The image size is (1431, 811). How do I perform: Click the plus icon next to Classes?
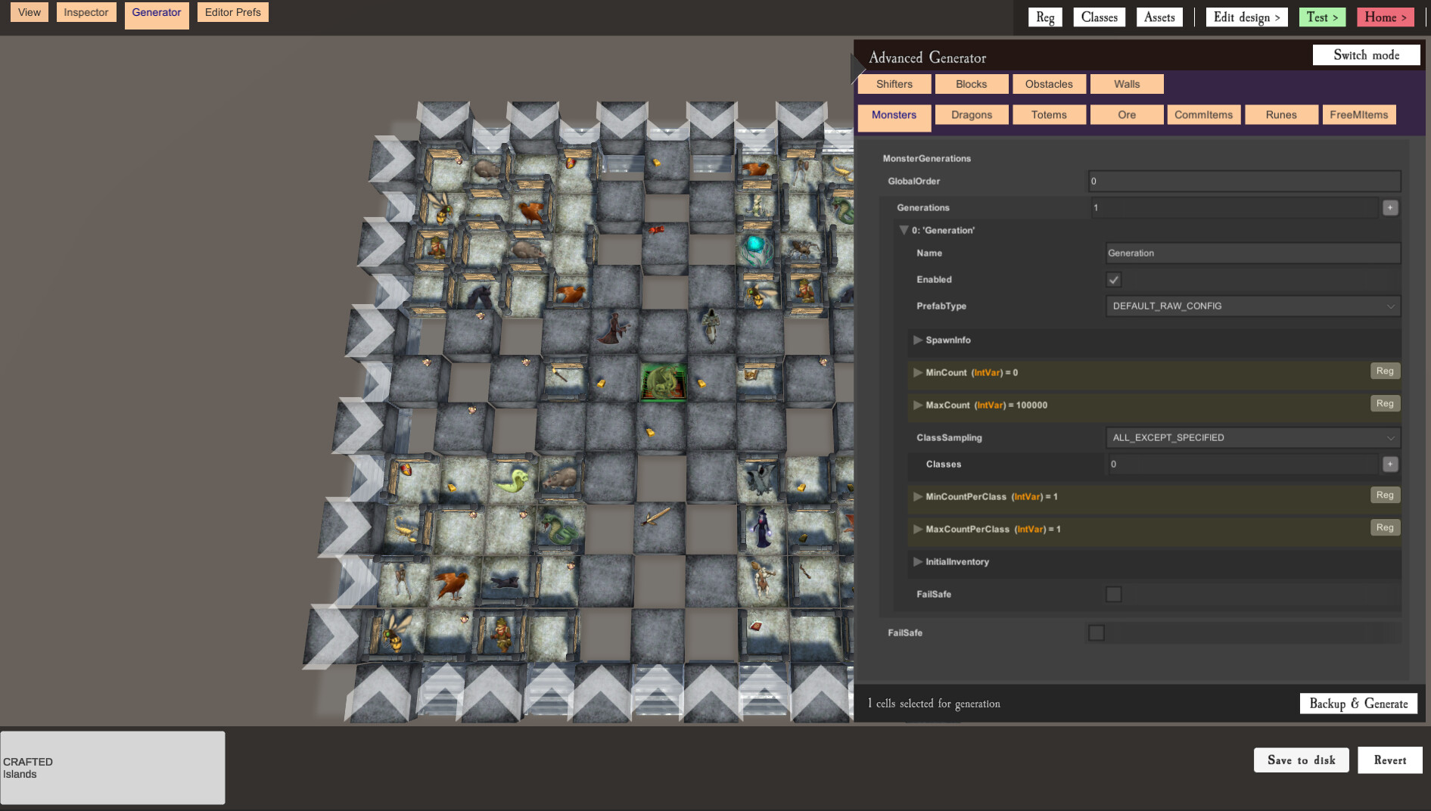pos(1389,464)
